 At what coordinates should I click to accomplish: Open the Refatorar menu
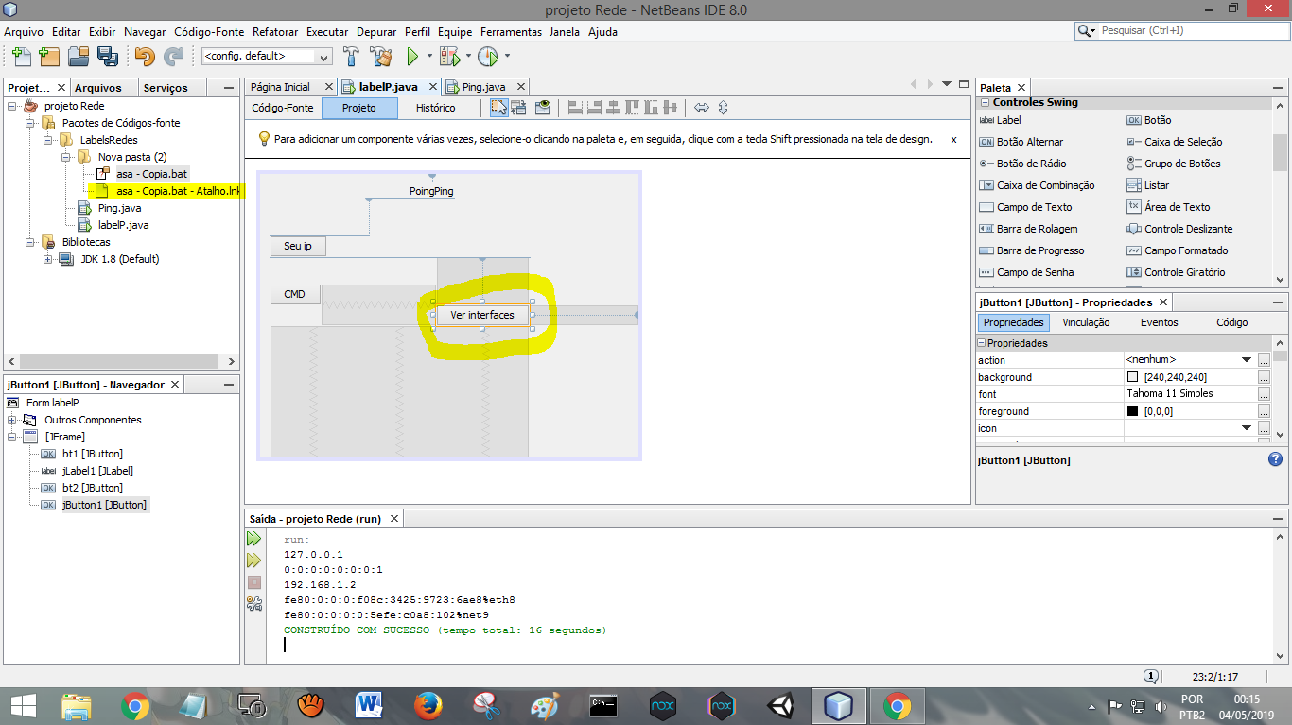(275, 31)
